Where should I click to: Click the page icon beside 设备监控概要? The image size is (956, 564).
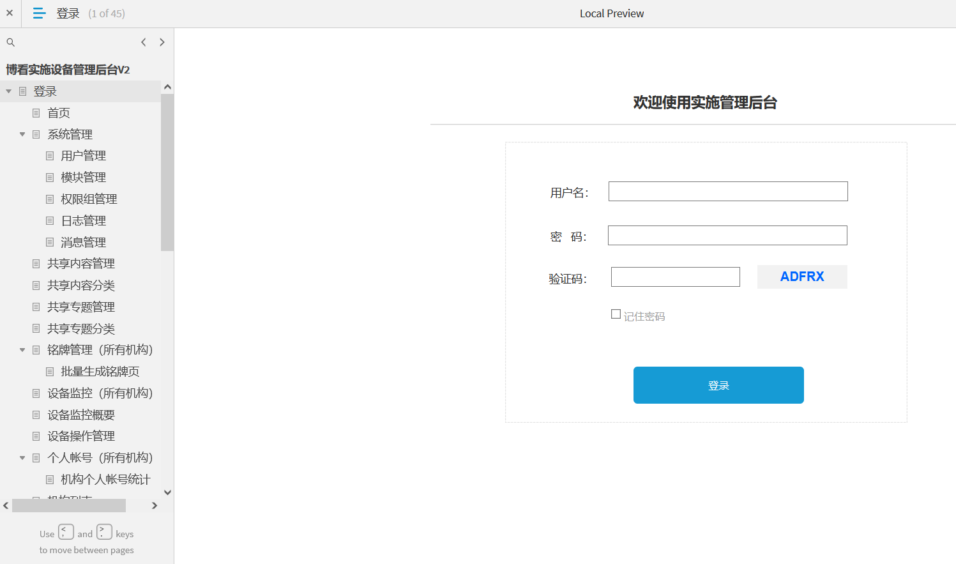(36, 415)
